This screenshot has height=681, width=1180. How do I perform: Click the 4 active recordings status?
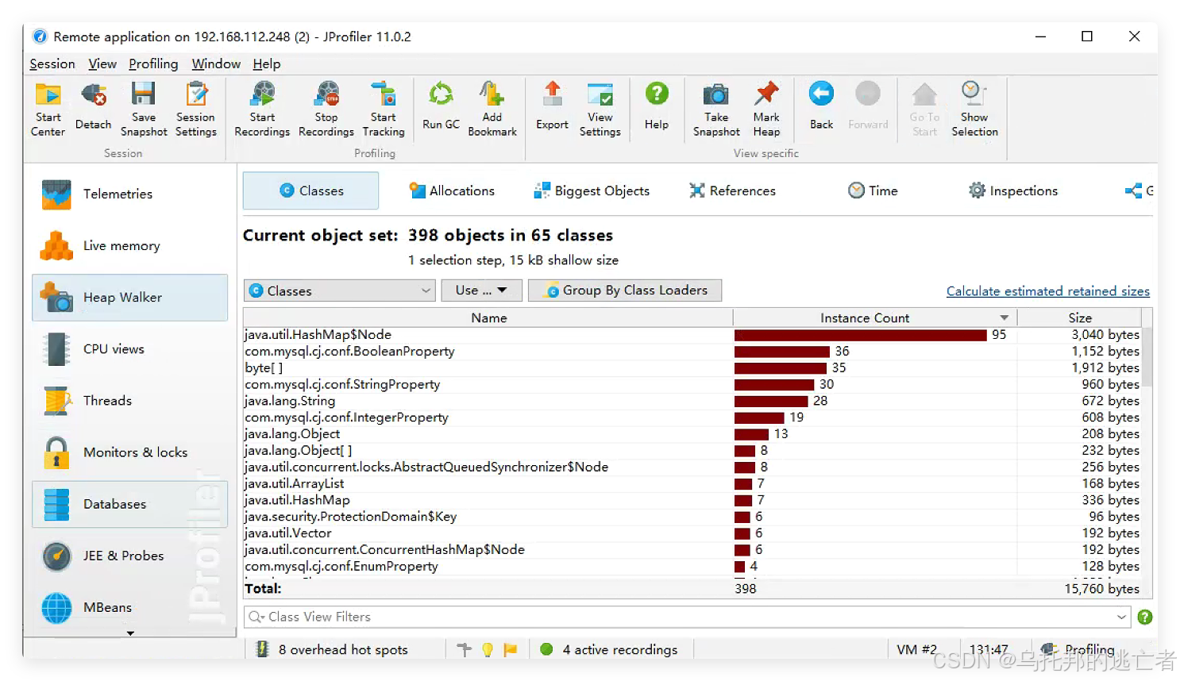click(x=611, y=649)
